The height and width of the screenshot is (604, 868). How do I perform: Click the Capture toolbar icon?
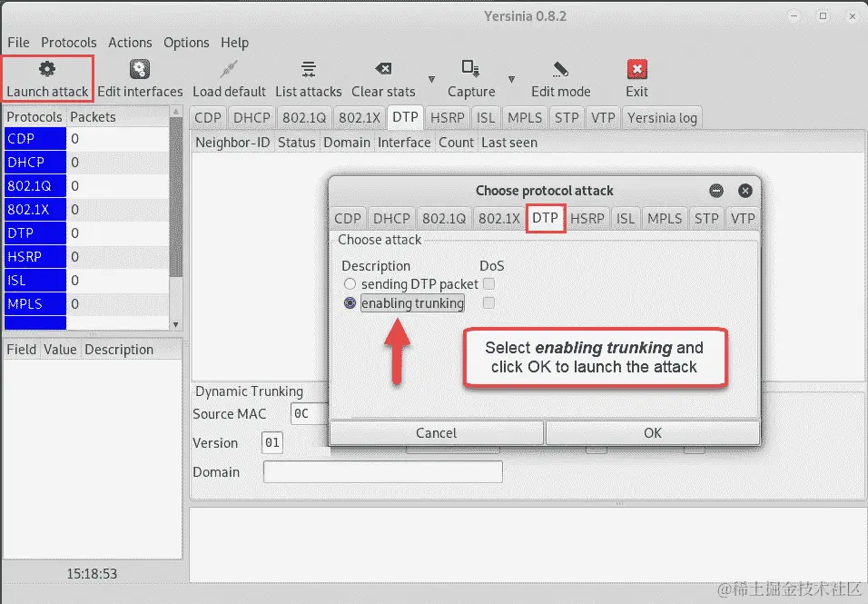coord(470,69)
